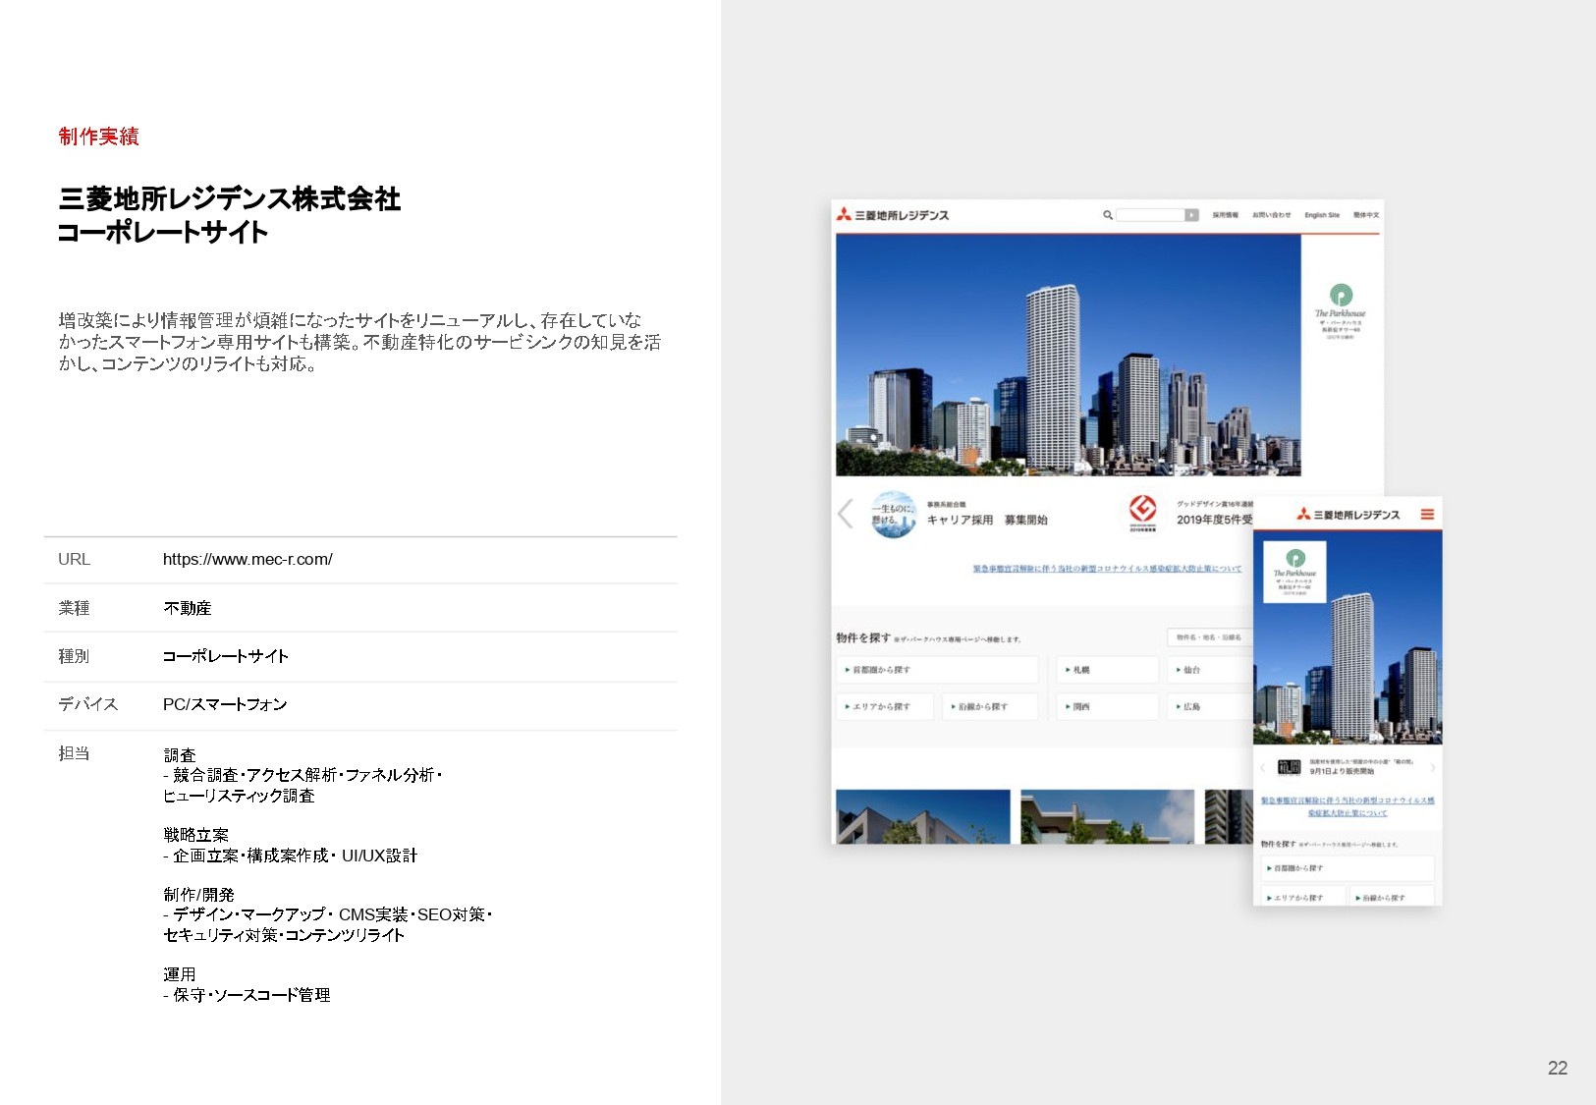Open お問い合わせ from the header navigation
The image size is (1596, 1105).
click(x=1273, y=215)
